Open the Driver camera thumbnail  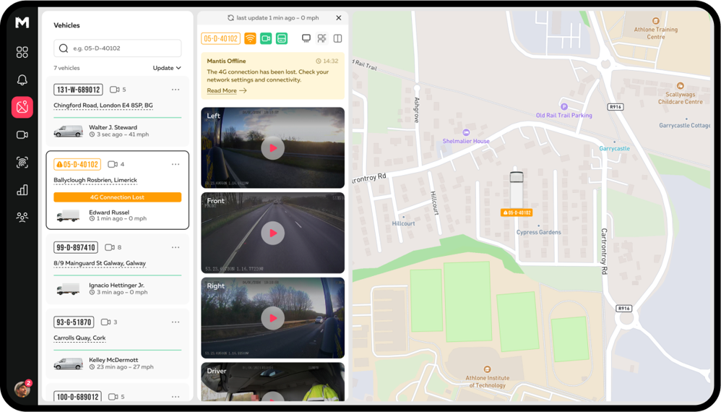272,382
